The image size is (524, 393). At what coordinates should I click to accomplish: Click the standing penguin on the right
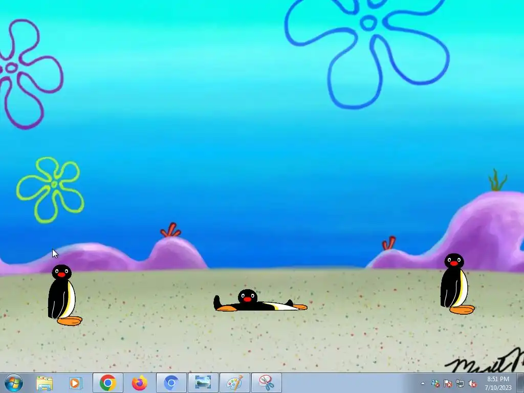pyautogui.click(x=457, y=283)
